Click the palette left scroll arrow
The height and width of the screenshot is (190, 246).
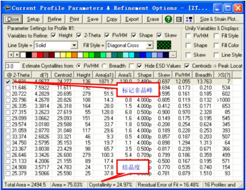tap(11, 55)
